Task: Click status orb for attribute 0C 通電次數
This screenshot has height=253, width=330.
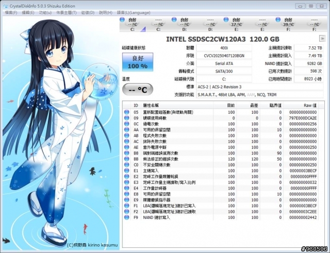Action: click(126, 124)
